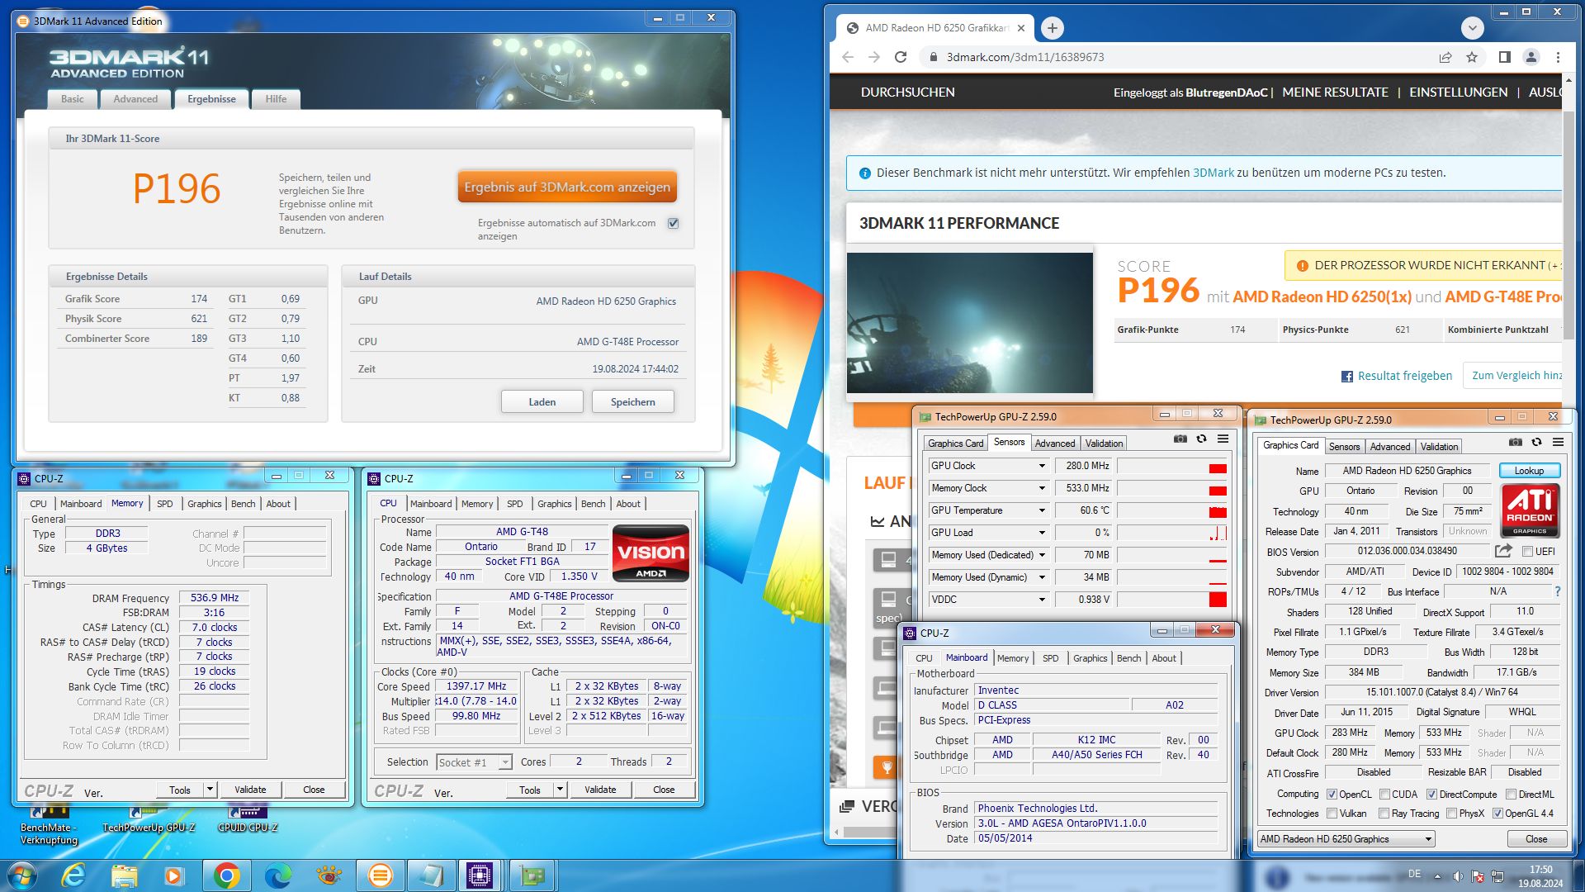
Task: Toggle the DirectML checkbox
Action: click(1511, 795)
